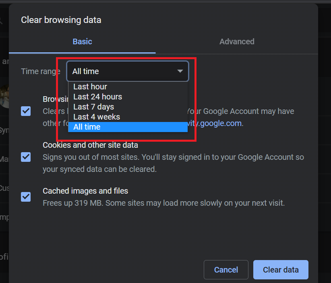Viewport: 331px width, 283px height.
Task: Click the partially visible search magnifier icon
Action: 2,19
